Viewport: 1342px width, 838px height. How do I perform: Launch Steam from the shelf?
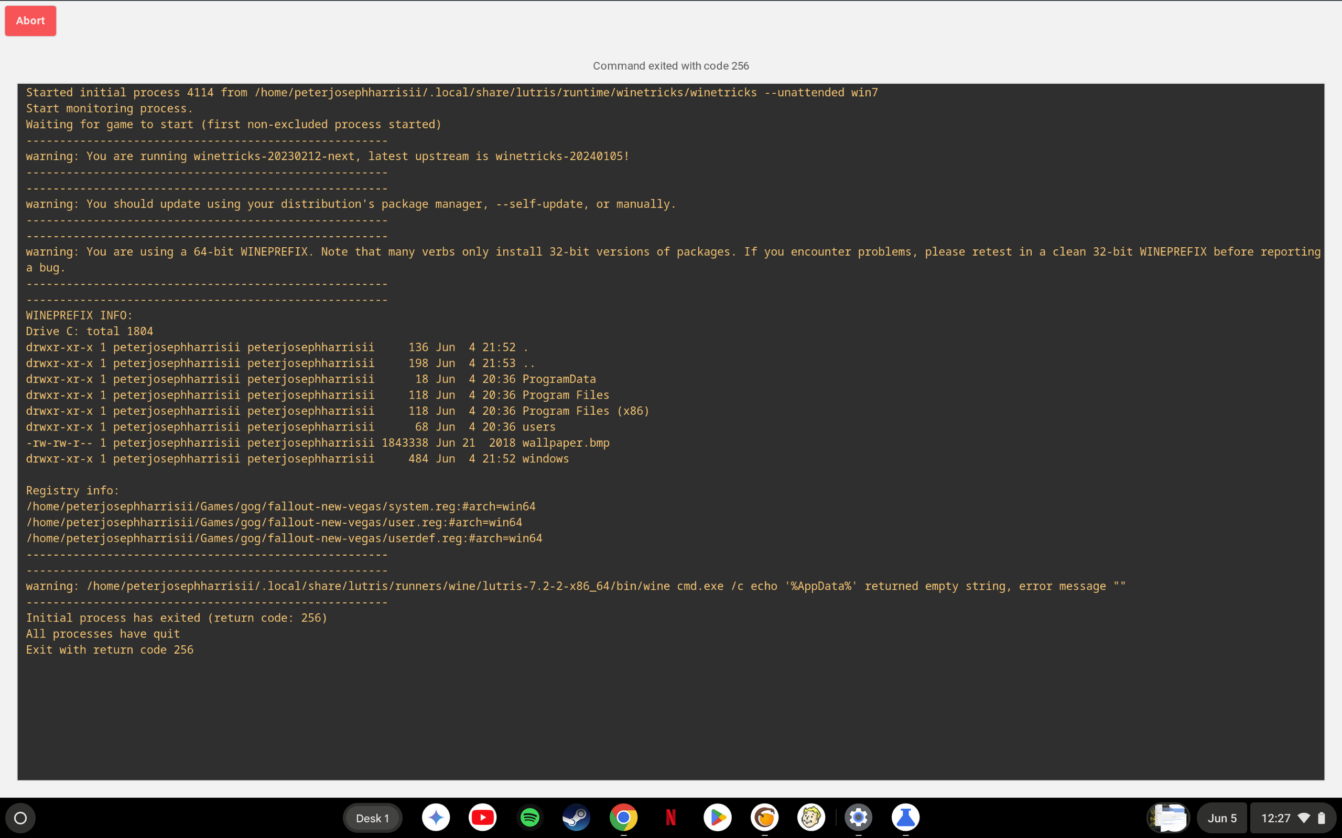(x=576, y=818)
